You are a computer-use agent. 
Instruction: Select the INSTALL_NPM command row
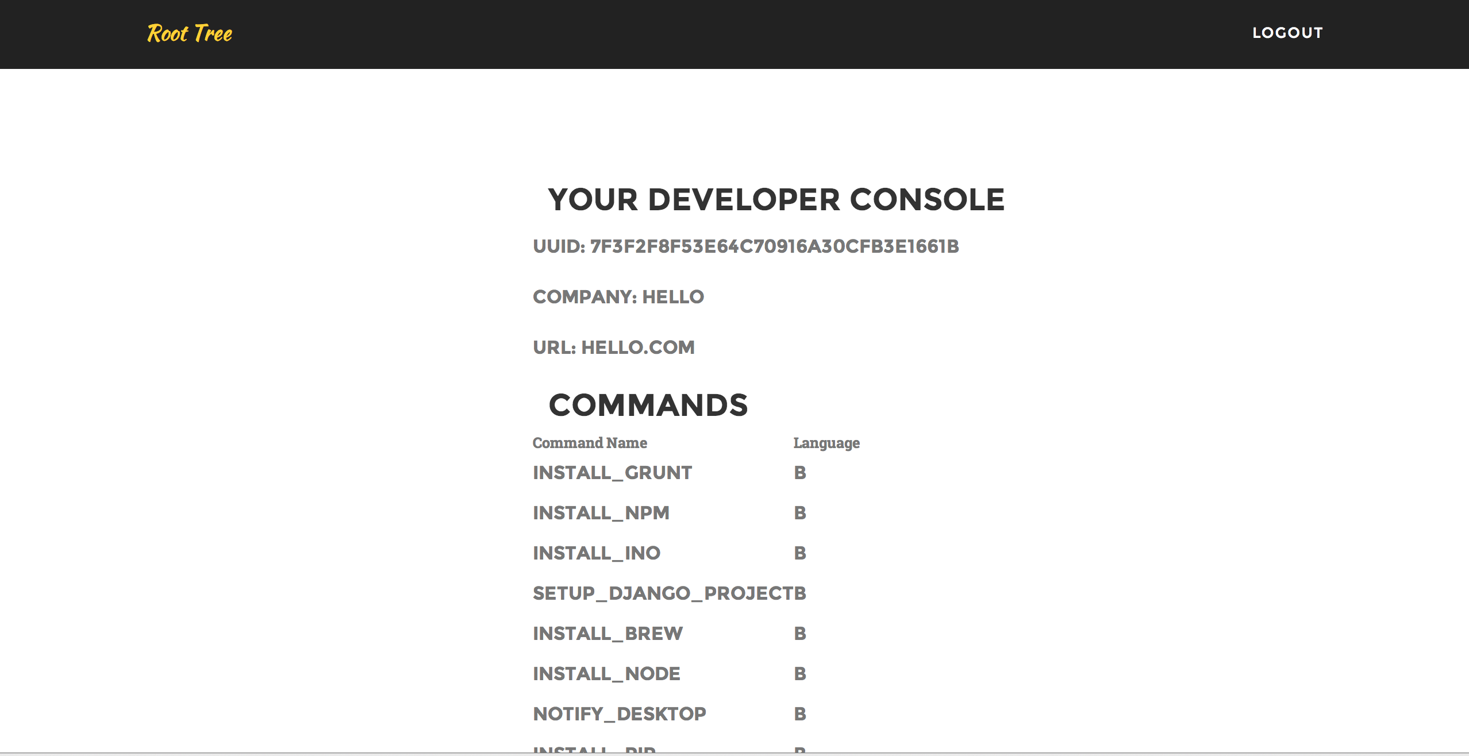(601, 513)
